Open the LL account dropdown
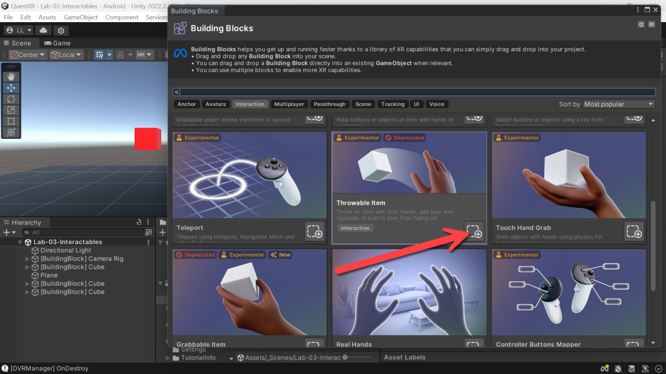 (19, 30)
